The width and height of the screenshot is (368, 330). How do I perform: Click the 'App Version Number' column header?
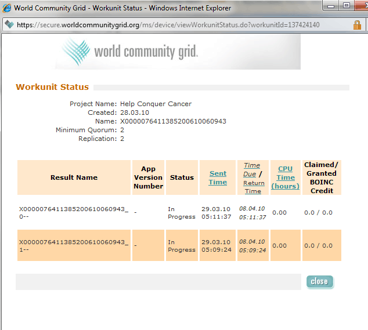(x=148, y=177)
